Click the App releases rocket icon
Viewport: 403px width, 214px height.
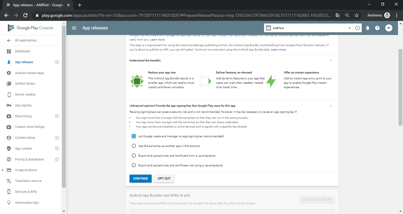click(x=9, y=62)
